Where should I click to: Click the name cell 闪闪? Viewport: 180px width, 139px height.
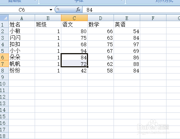click(x=22, y=37)
